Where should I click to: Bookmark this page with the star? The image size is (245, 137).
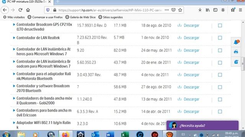[180, 10]
